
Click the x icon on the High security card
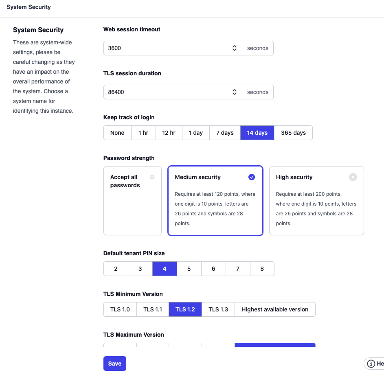point(353,177)
